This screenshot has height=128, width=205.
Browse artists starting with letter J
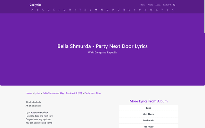80,10
